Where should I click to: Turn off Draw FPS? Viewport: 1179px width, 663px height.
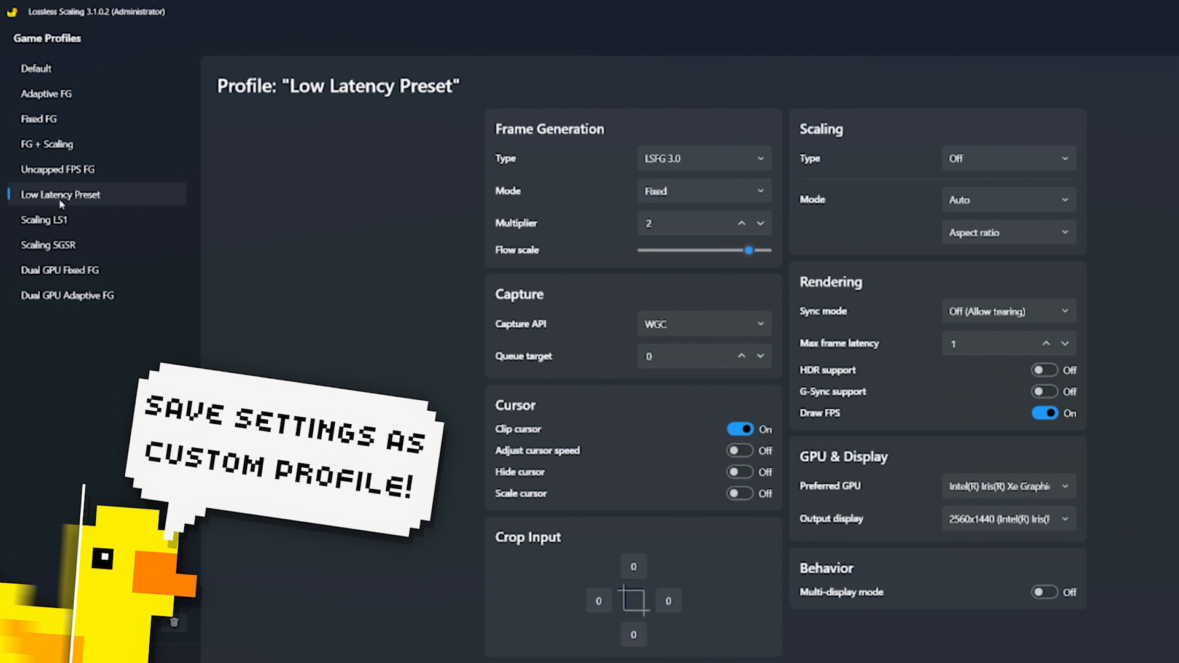click(1045, 413)
